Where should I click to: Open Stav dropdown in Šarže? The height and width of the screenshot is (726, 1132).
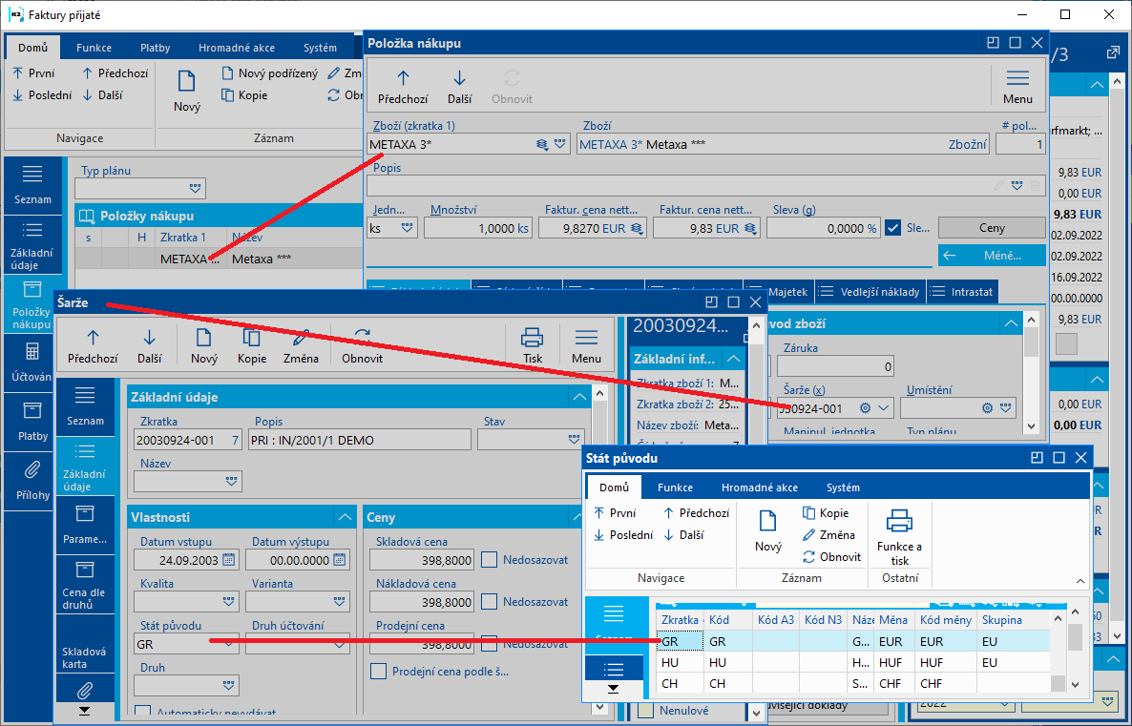coord(574,440)
